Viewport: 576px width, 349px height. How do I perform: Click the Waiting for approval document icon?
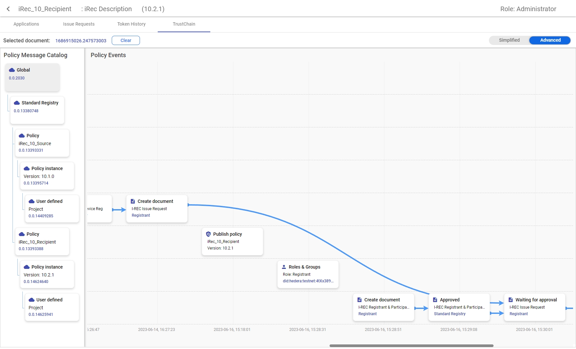pos(511,300)
